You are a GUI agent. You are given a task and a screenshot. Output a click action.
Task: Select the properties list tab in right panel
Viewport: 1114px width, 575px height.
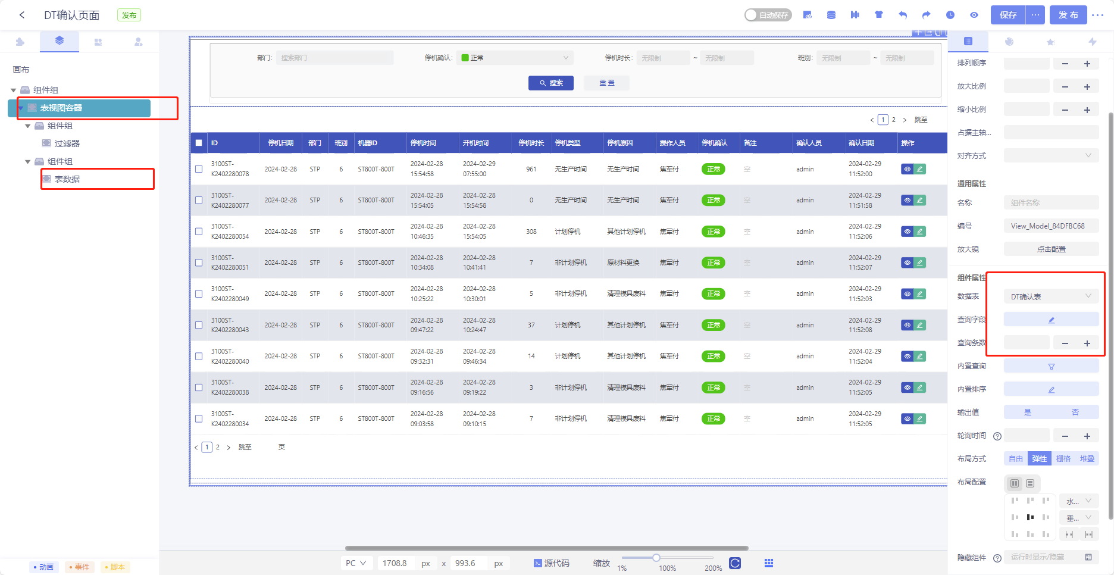pyautogui.click(x=968, y=41)
